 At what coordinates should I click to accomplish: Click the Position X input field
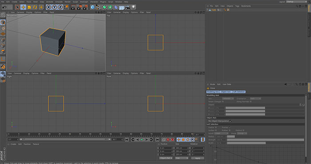166,148
